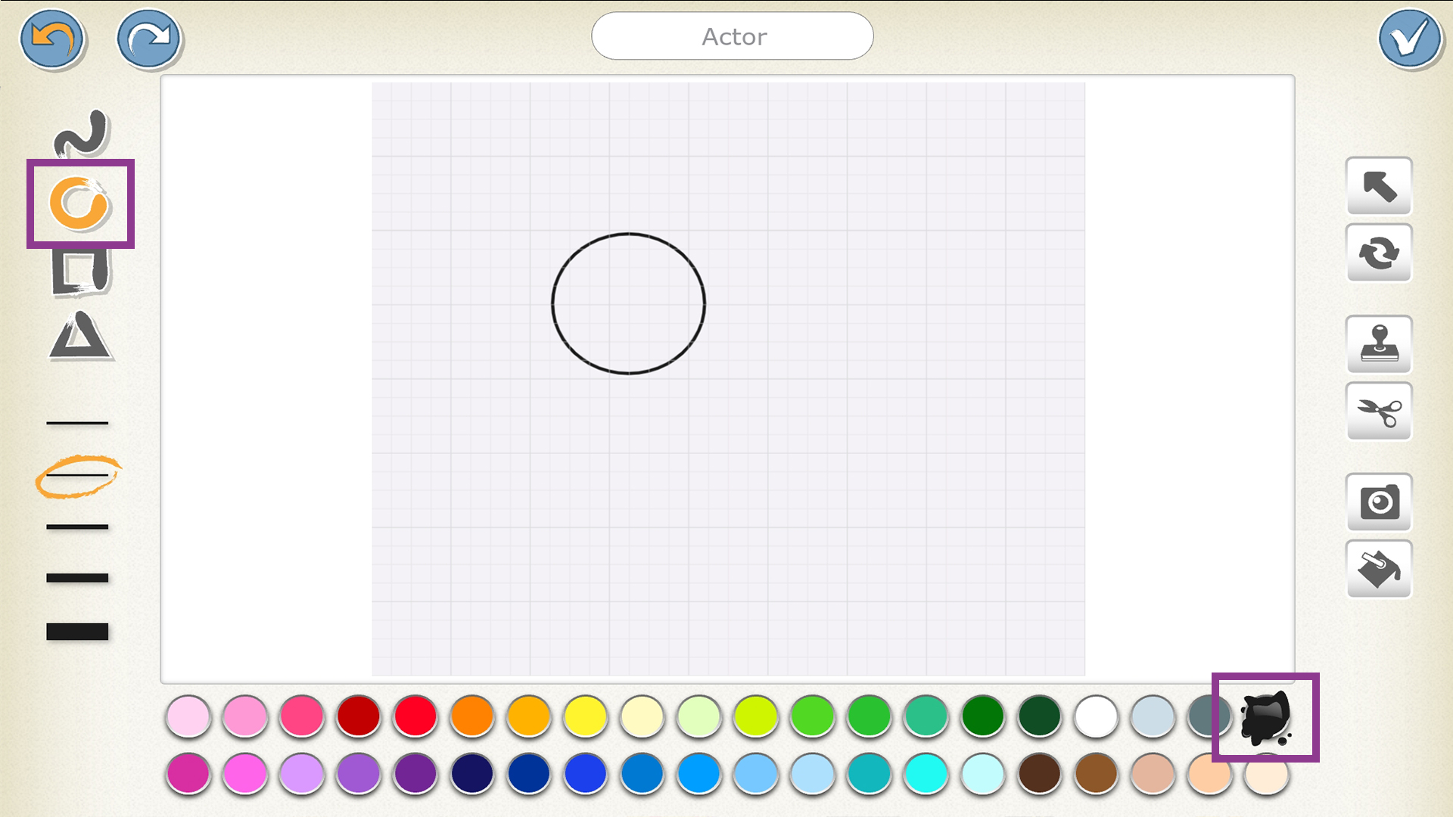Select the peach skin-tone swatch
Image resolution: width=1453 pixels, height=817 pixels.
(x=1210, y=773)
